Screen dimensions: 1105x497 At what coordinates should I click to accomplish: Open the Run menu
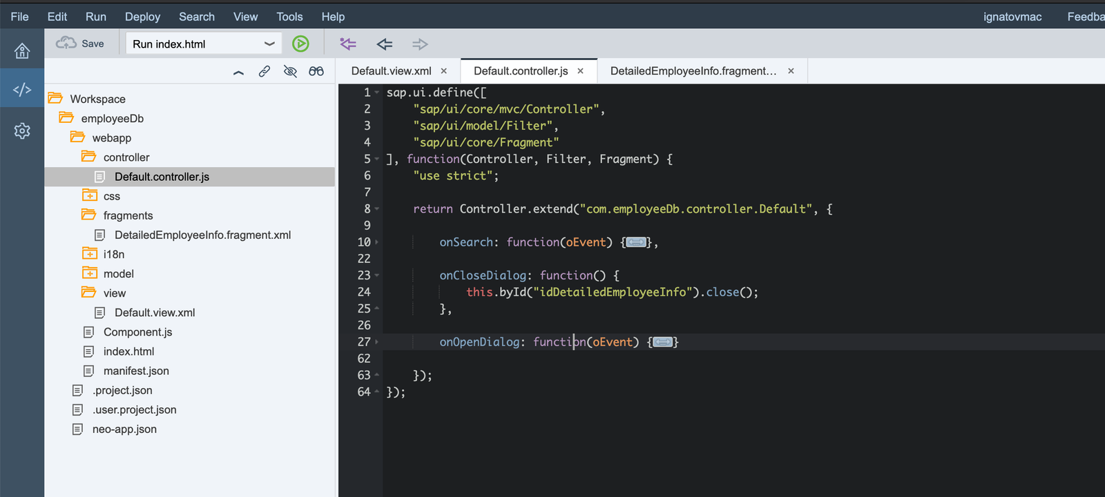[96, 17]
